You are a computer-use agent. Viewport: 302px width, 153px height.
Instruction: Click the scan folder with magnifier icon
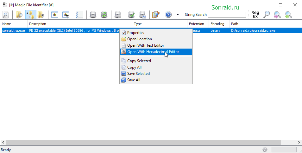pos(19,15)
